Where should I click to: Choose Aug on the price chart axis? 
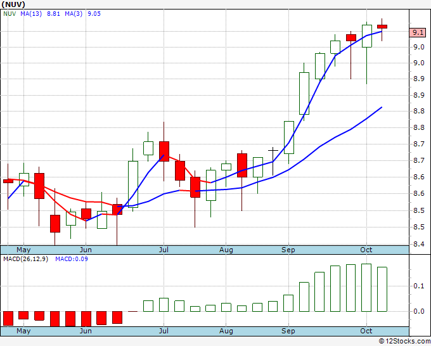pos(226,250)
